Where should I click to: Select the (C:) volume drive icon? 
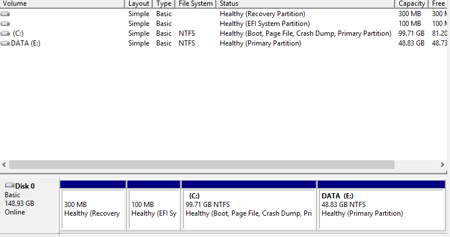pyautogui.click(x=5, y=33)
